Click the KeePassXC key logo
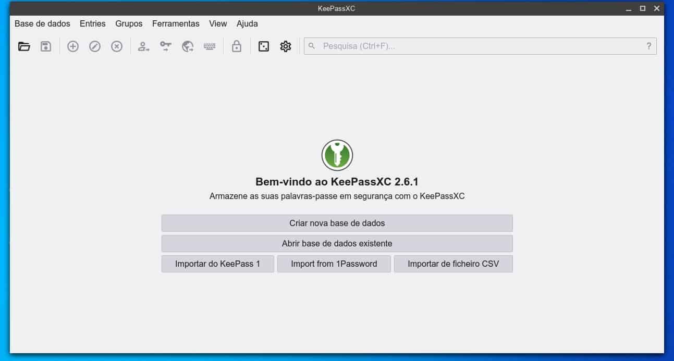This screenshot has width=674, height=361. pos(337,155)
